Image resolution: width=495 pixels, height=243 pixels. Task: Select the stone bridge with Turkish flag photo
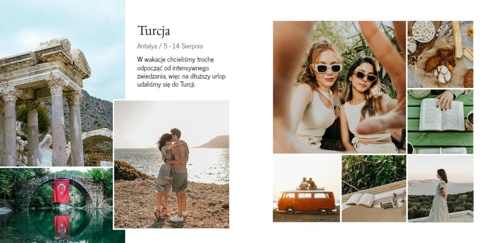pyautogui.click(x=56, y=205)
